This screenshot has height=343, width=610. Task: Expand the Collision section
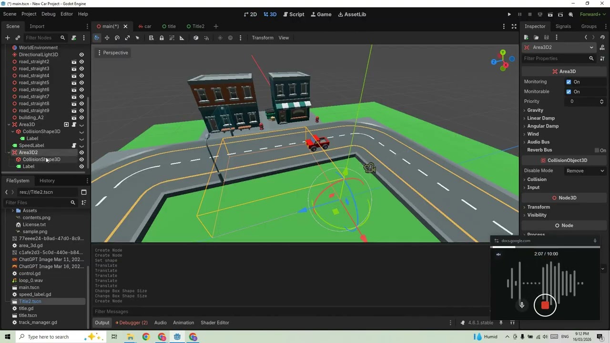[x=537, y=180]
